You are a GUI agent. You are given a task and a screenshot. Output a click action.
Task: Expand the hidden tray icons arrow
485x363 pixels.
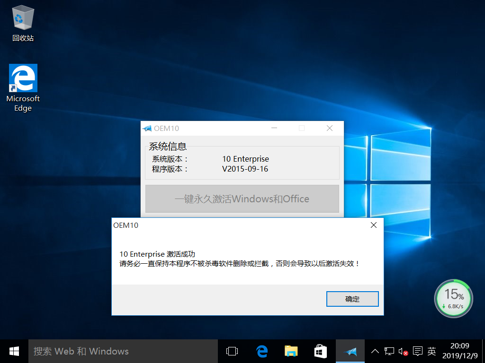tap(375, 351)
